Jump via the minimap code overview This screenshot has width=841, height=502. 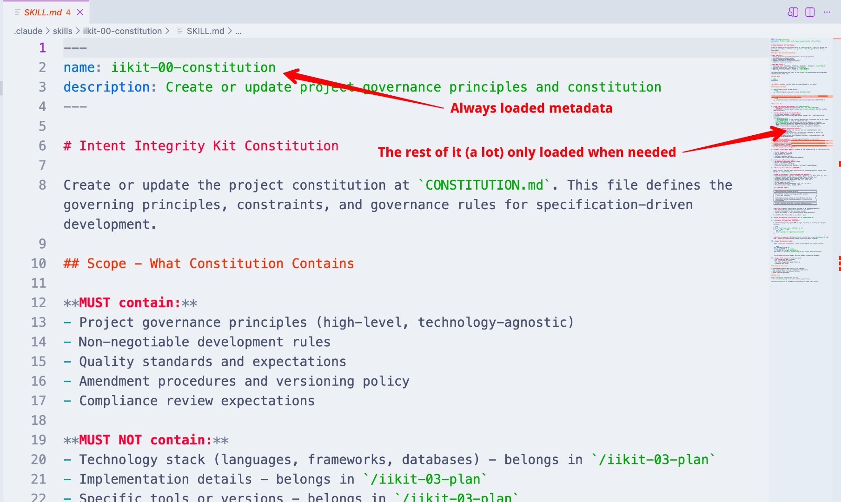pos(801,160)
